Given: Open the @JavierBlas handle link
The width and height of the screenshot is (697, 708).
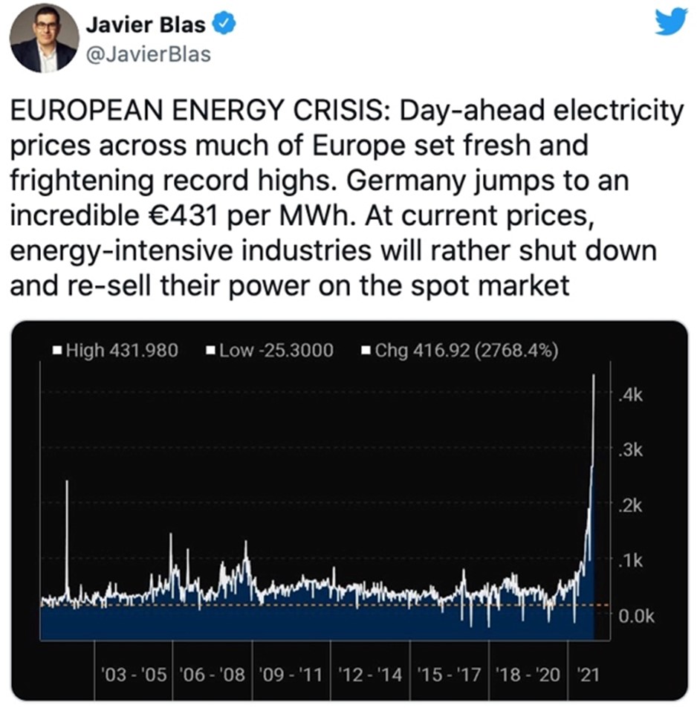Looking at the screenshot, I should pos(149,54).
